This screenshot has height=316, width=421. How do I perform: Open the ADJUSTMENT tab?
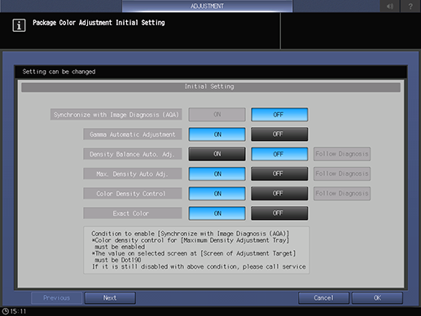(207, 6)
